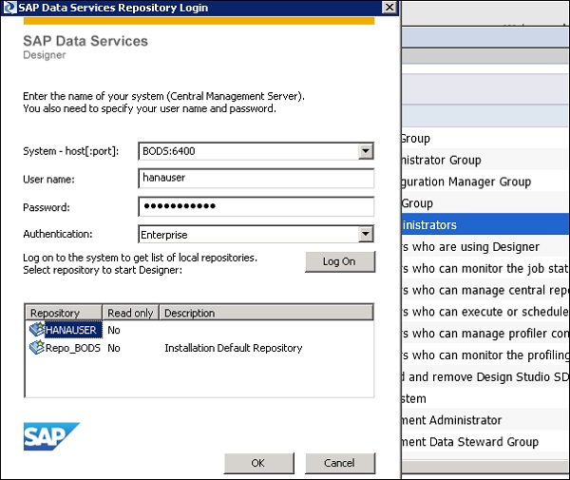Click the HANAUSER repository icon
The width and height of the screenshot is (570, 480).
click(x=37, y=330)
